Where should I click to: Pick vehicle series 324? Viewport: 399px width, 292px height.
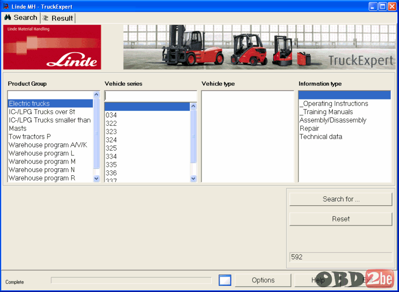tap(147, 140)
